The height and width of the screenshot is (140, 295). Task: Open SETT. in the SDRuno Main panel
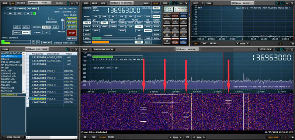[x=5, y=3]
